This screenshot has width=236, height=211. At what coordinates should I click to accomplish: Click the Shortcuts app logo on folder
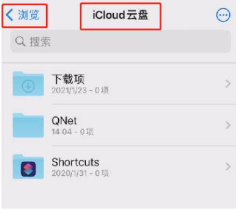point(28,169)
